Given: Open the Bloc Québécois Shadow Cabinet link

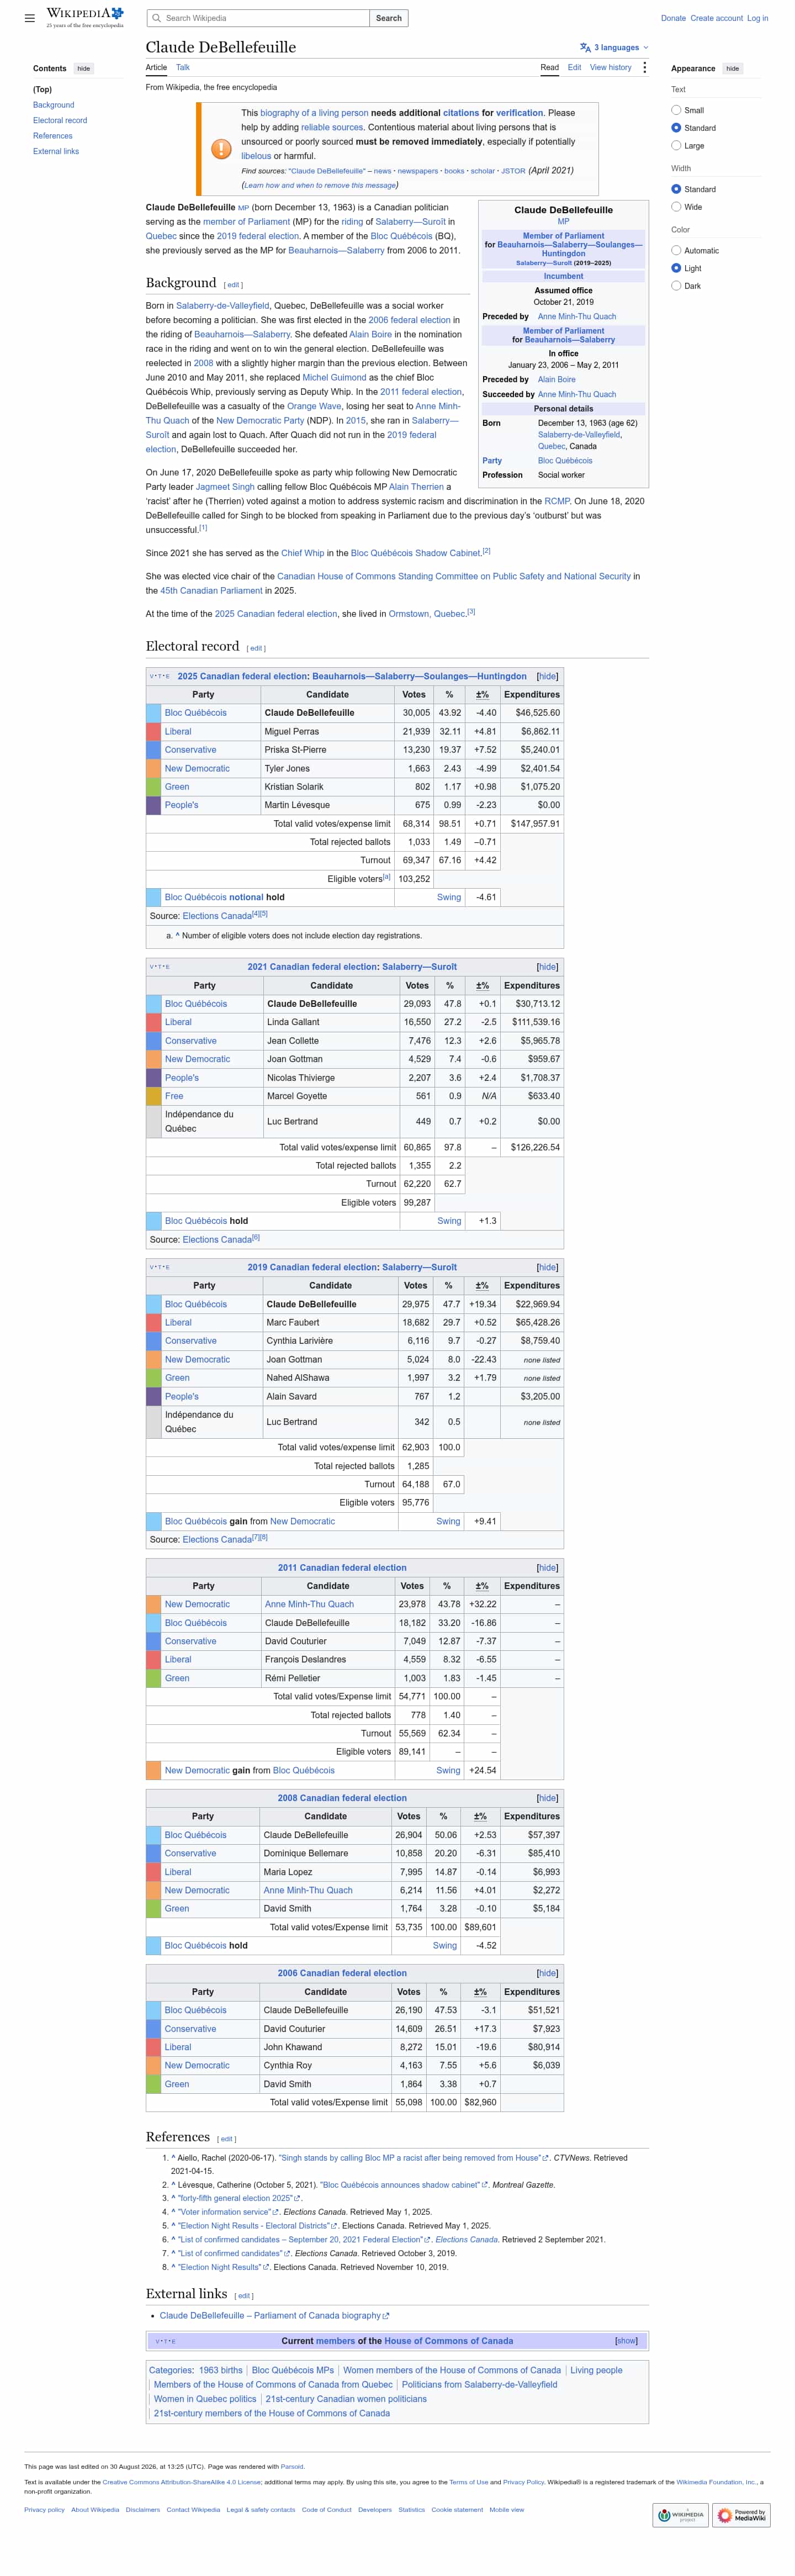Looking at the screenshot, I should point(416,553).
